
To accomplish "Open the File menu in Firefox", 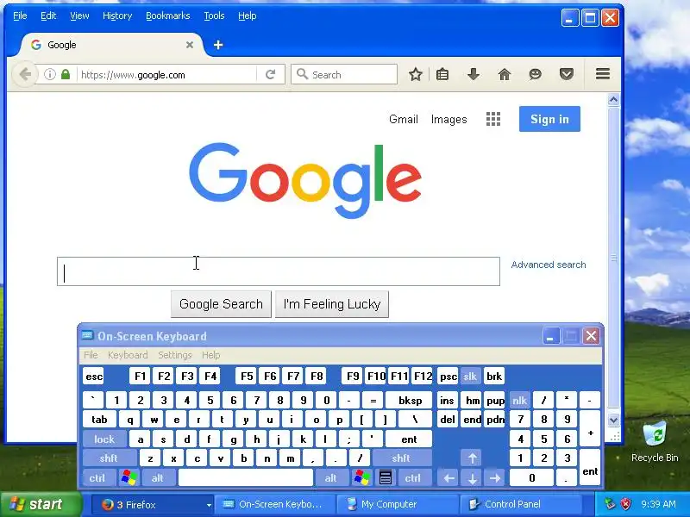I will pyautogui.click(x=20, y=16).
